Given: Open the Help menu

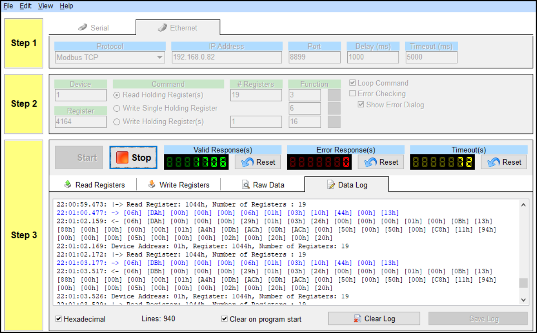Looking at the screenshot, I should [x=66, y=6].
